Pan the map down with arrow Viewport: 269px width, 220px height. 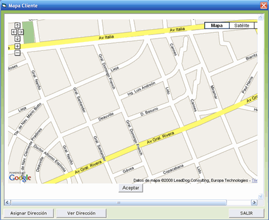[x=17, y=39]
